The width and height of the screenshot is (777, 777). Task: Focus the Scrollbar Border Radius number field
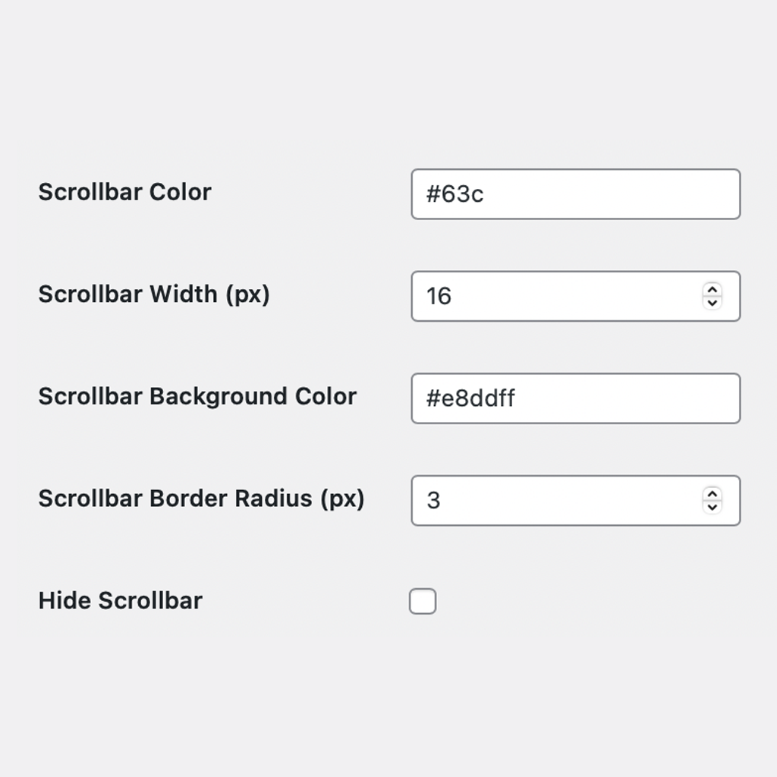(x=576, y=501)
